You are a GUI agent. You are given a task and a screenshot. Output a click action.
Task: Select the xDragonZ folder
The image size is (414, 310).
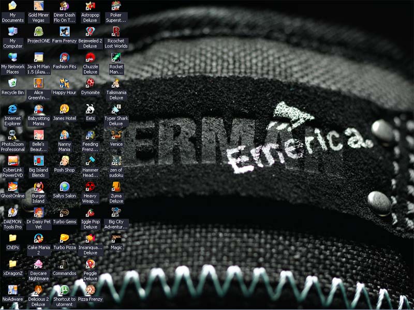tap(12, 264)
